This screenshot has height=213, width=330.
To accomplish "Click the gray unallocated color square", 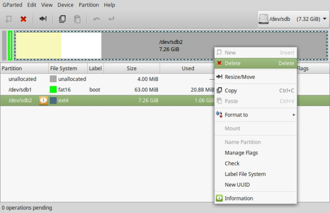I will [53, 79].
